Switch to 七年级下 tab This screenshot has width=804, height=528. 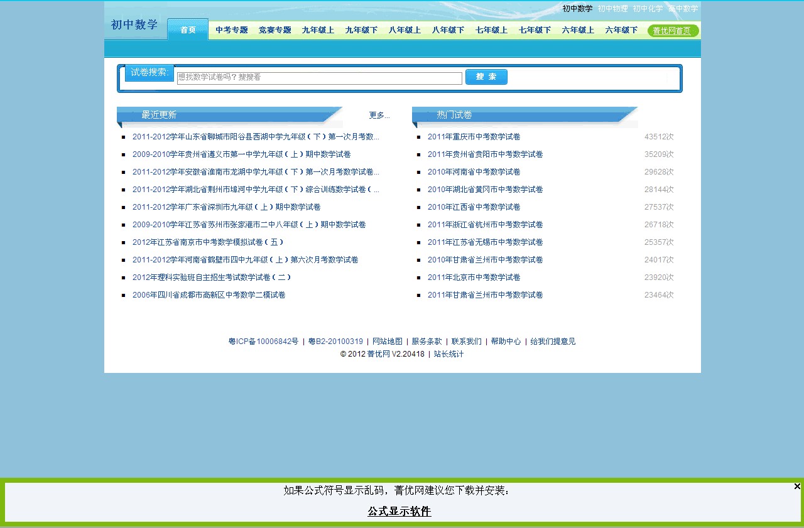(535, 30)
